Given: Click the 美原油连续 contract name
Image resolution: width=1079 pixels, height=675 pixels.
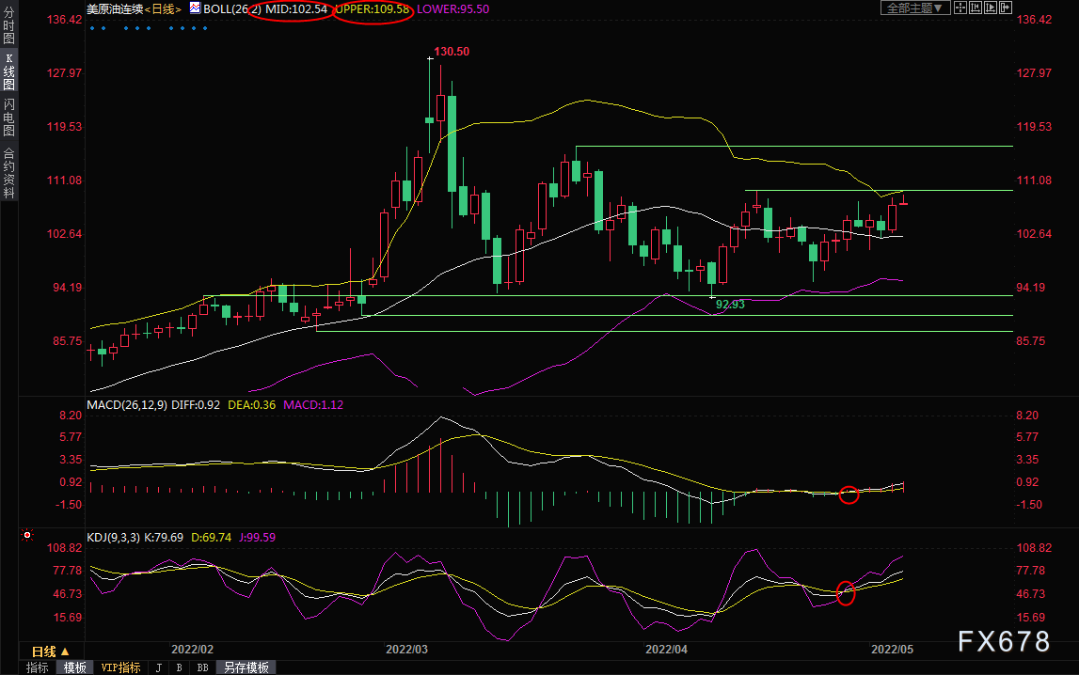Looking at the screenshot, I should (x=115, y=9).
